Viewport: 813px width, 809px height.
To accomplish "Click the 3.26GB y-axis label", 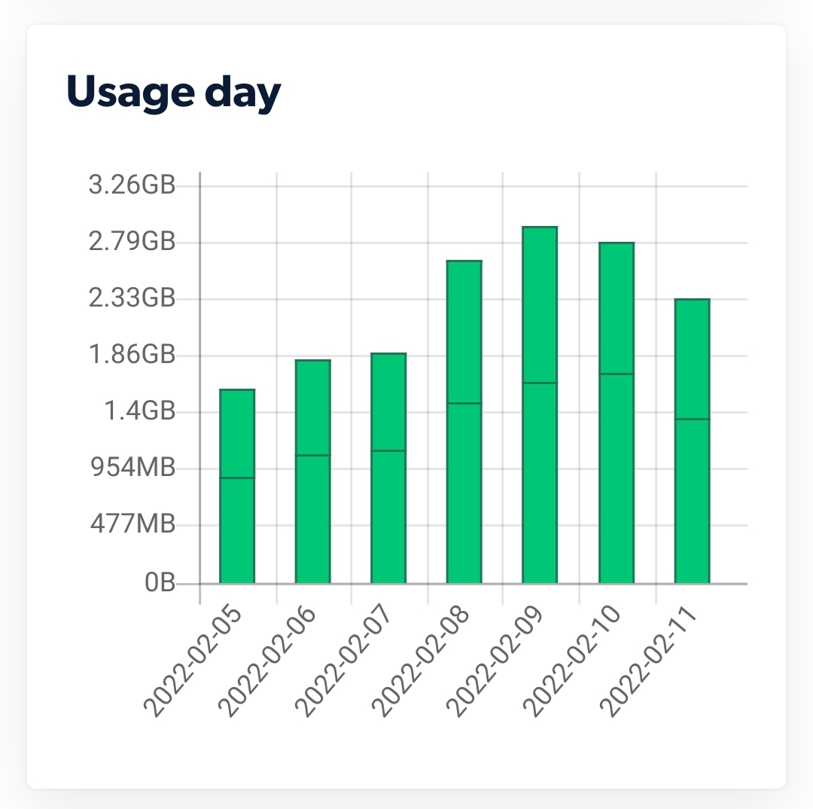I will [x=132, y=185].
